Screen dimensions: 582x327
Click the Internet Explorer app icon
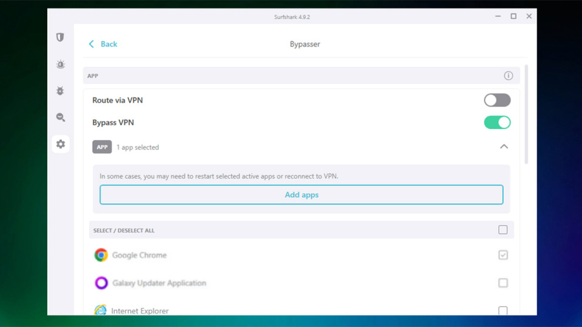[100, 309]
